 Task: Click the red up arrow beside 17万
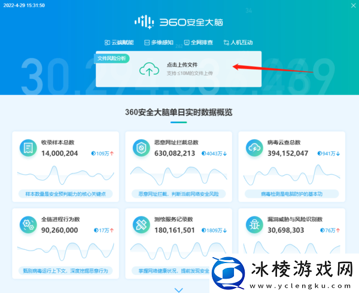tap(112, 230)
